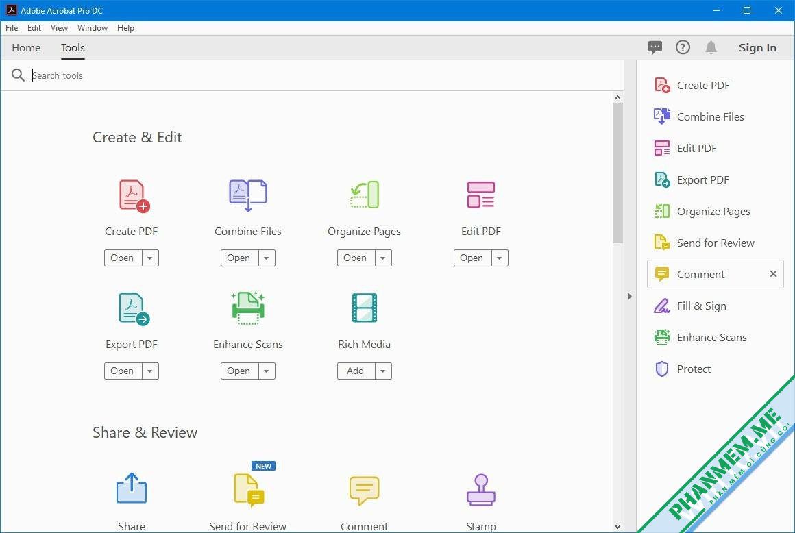Open the chat messages icon in header
This screenshot has height=533, width=795.
(x=655, y=48)
